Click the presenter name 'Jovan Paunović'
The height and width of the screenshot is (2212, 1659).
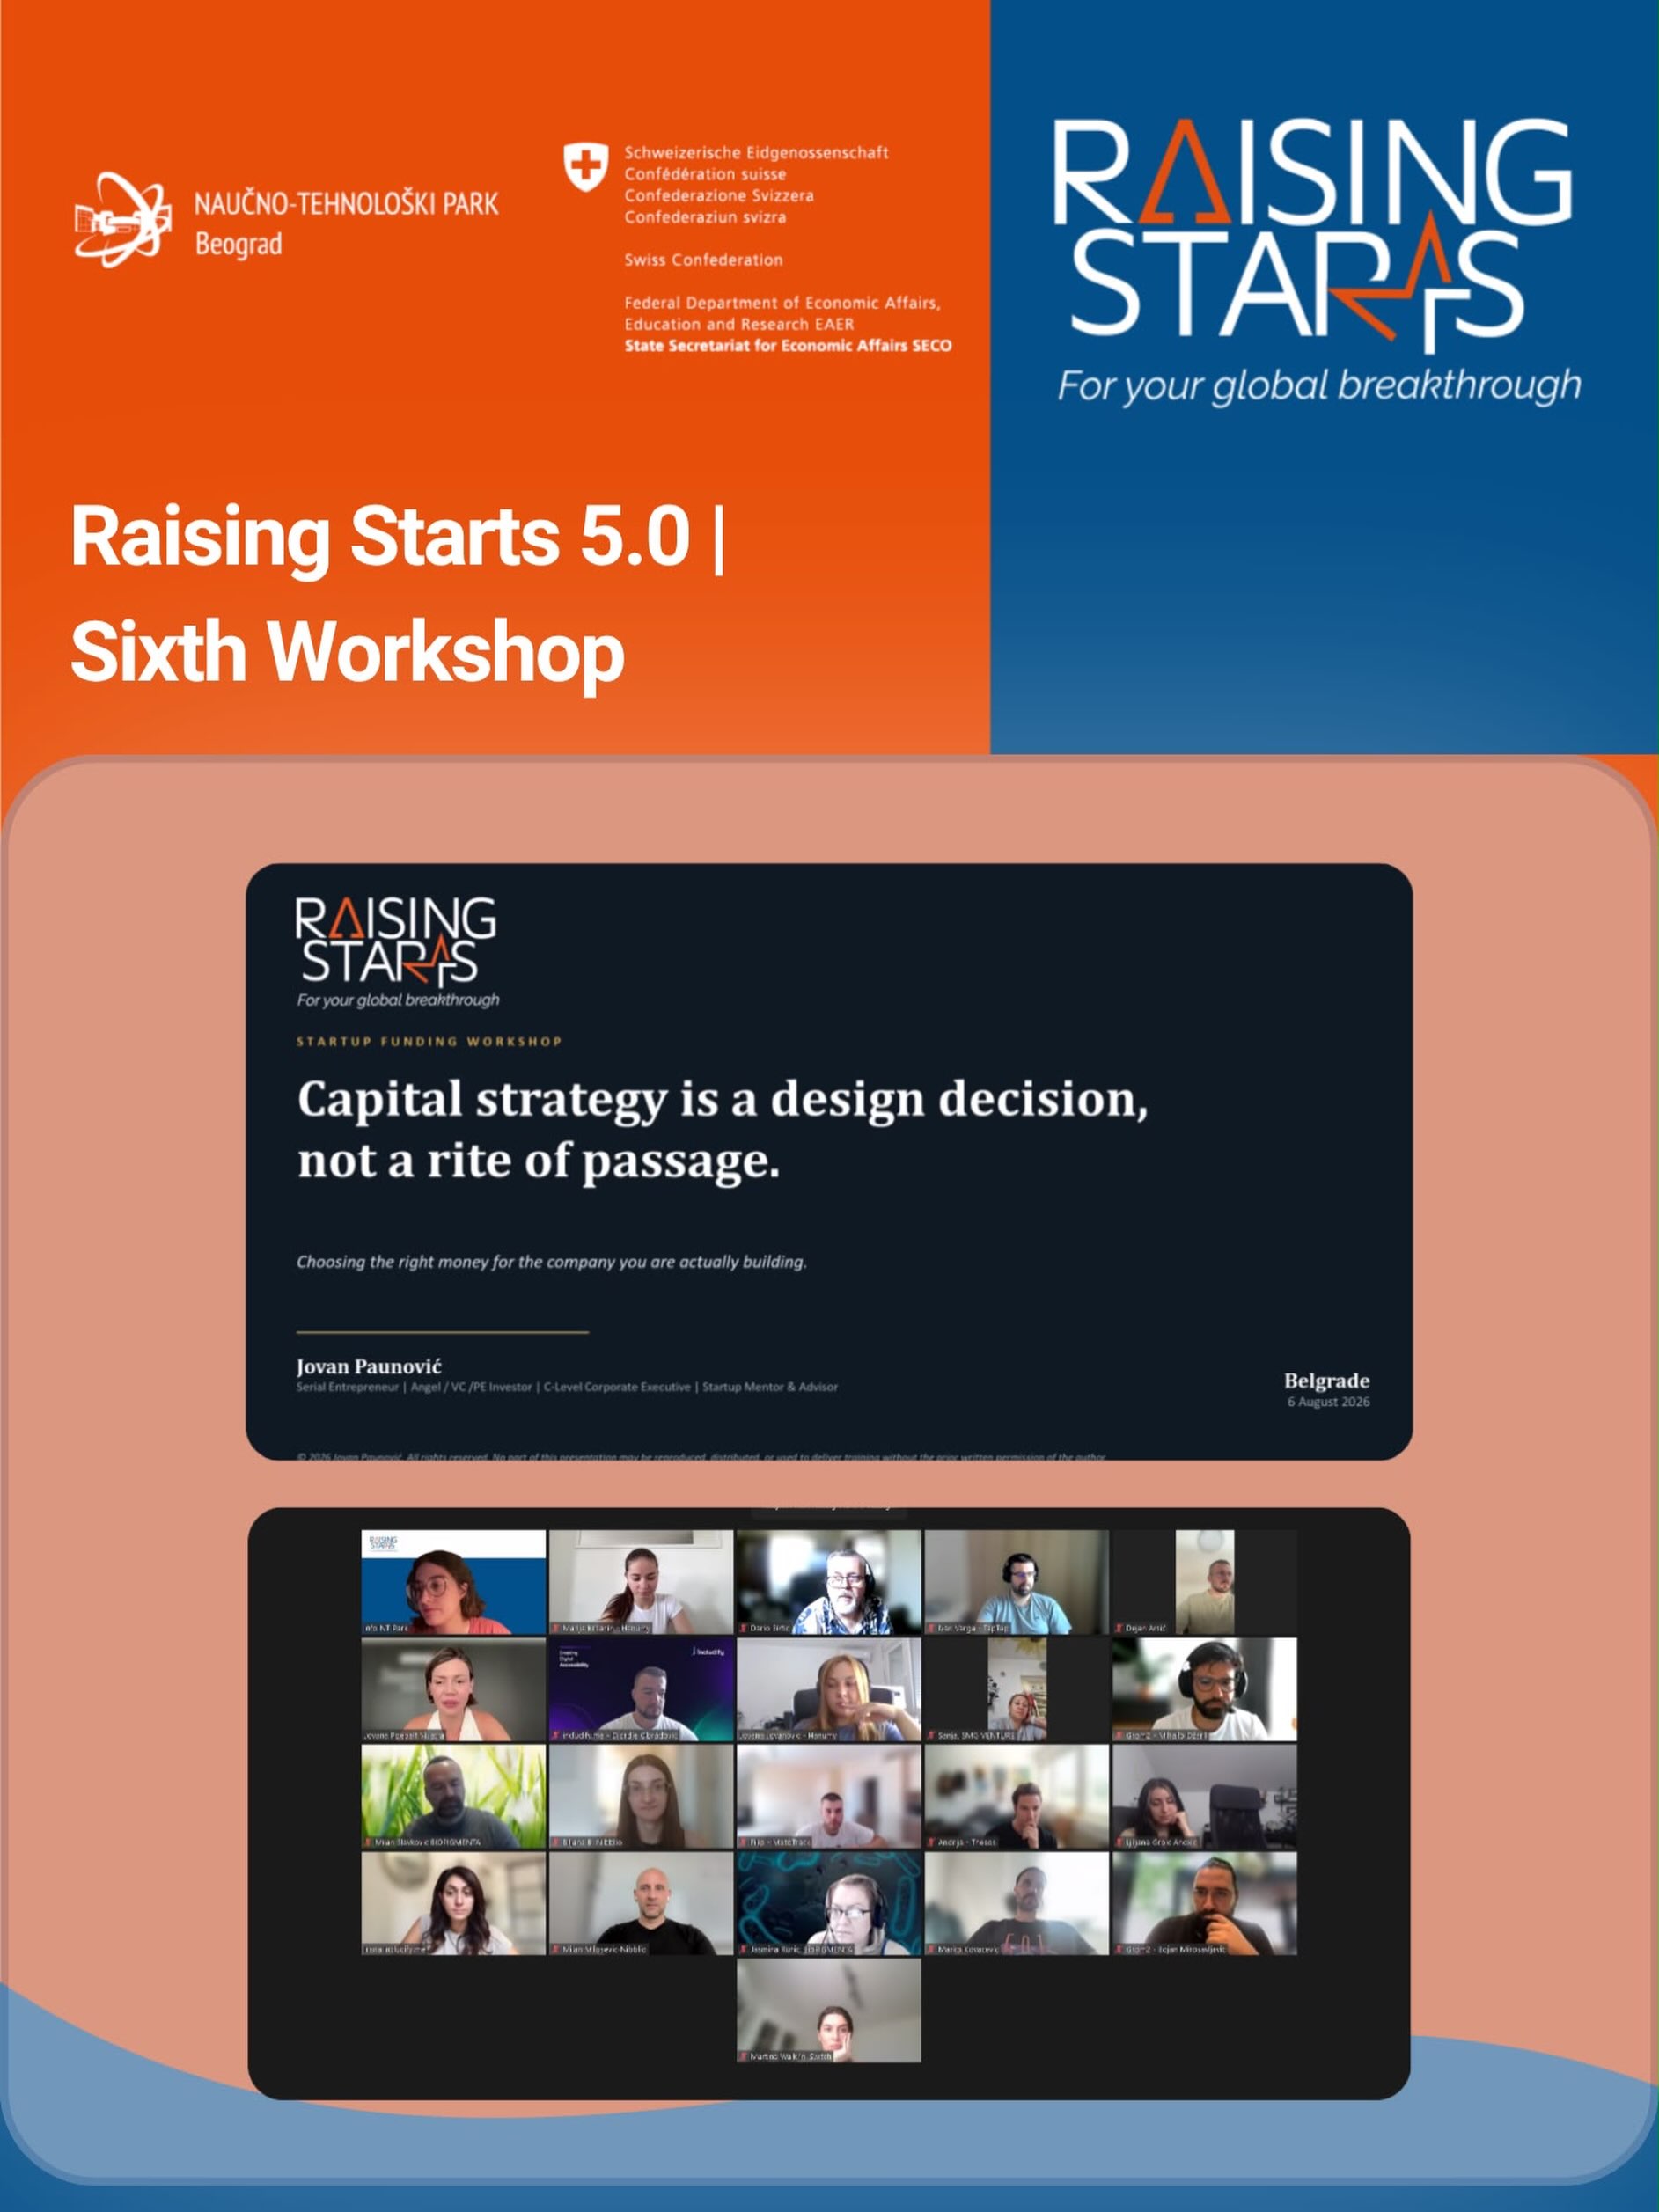(x=369, y=1366)
